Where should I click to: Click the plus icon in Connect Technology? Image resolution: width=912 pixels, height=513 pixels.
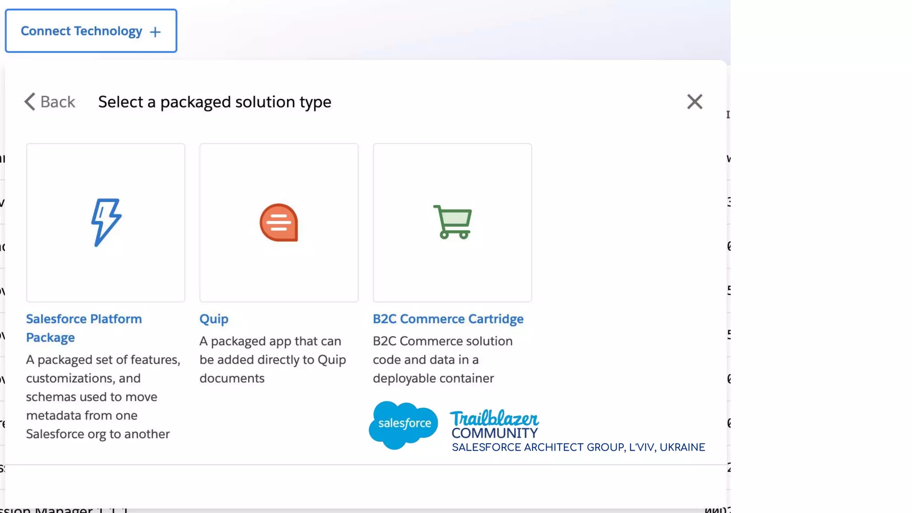(x=155, y=32)
